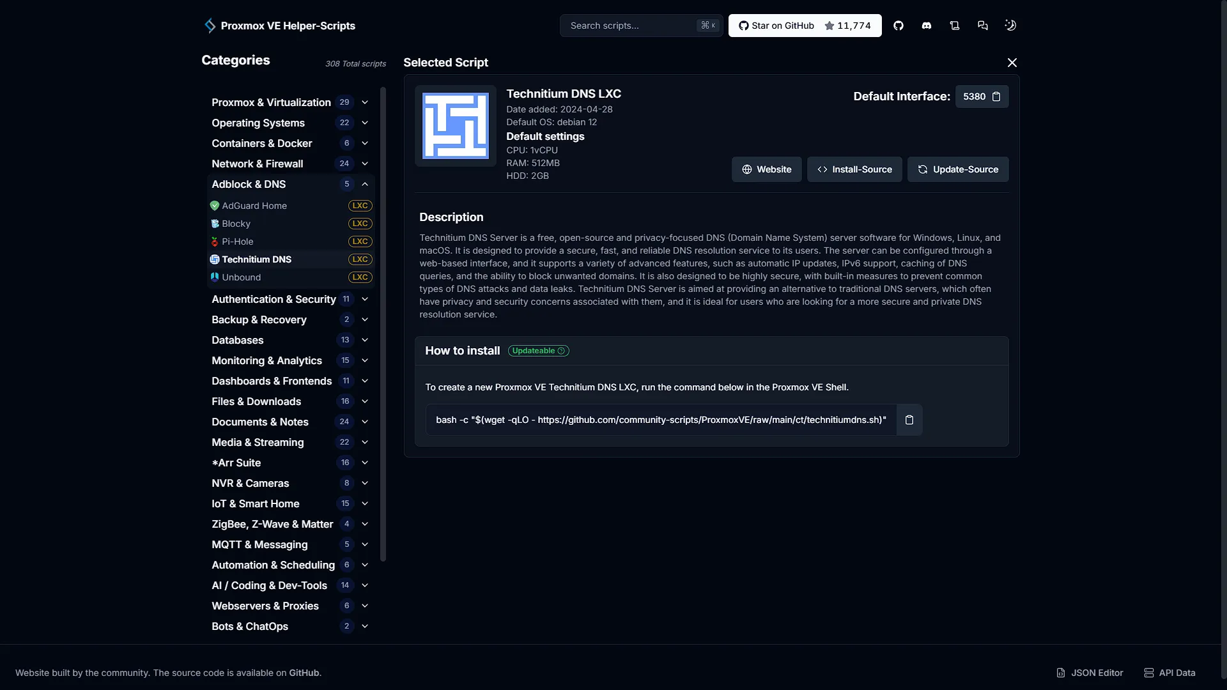
Task: Toggle the dark/light theme moon icon
Action: 1010,26
